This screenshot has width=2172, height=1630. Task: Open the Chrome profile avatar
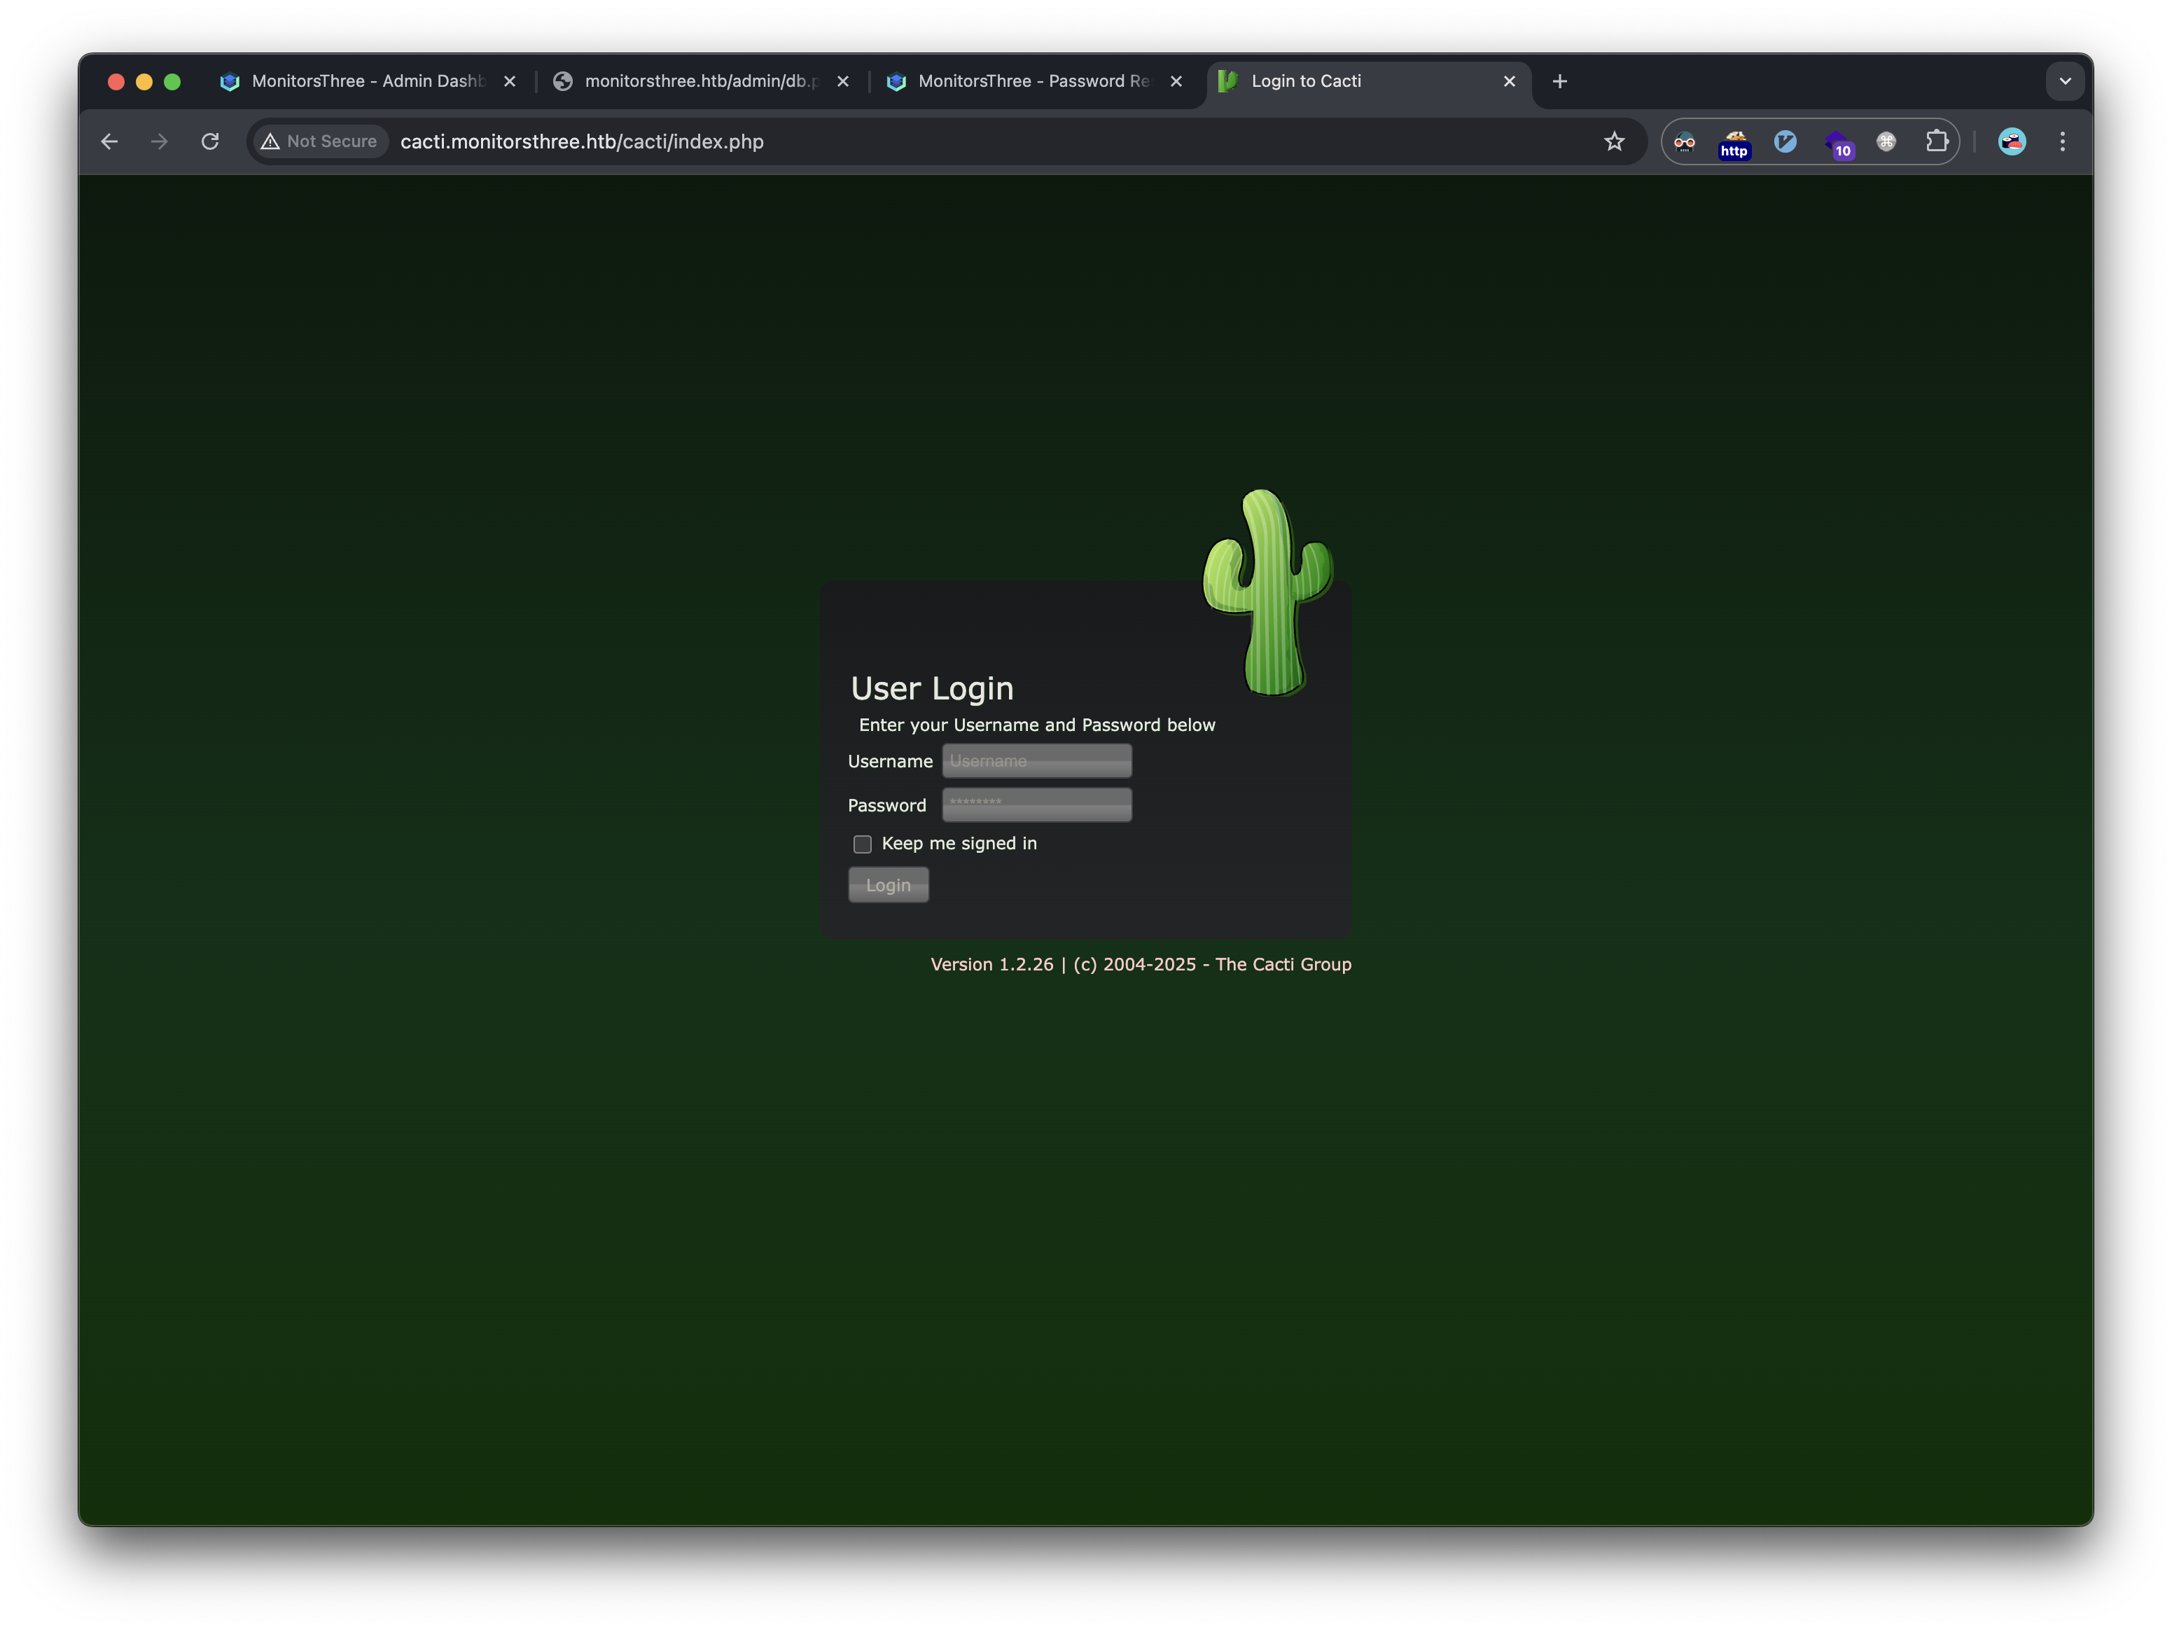coord(2012,141)
